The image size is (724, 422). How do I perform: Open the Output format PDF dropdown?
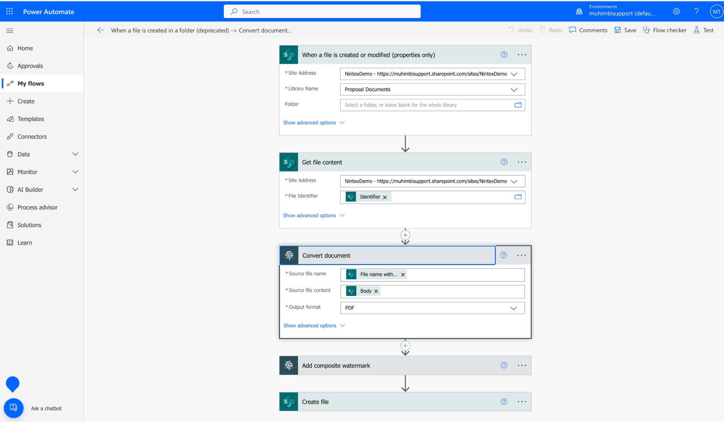(513, 308)
